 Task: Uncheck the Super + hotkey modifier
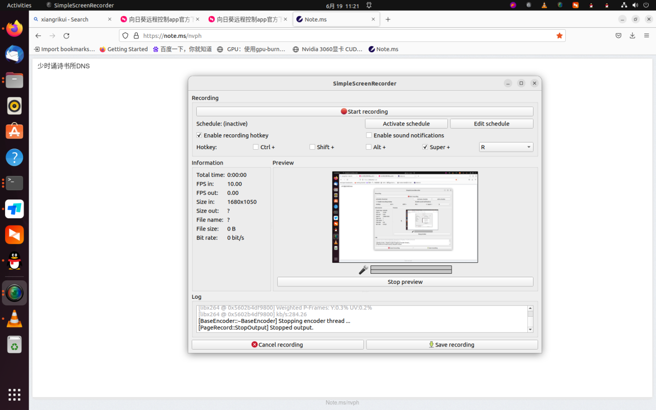click(x=425, y=147)
